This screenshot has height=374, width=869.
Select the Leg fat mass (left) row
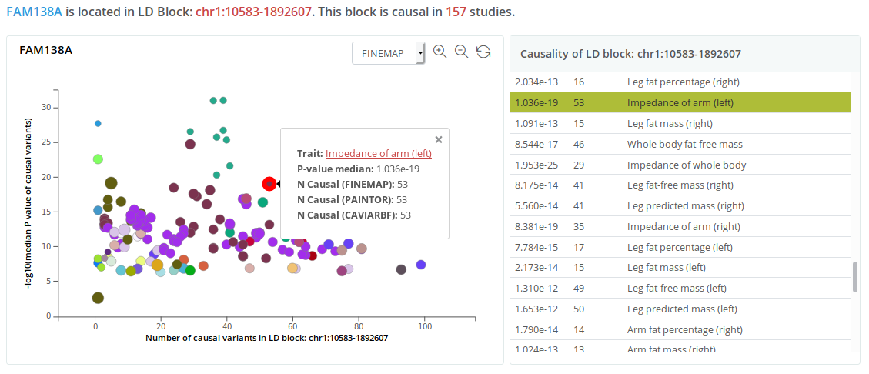pyautogui.click(x=680, y=267)
